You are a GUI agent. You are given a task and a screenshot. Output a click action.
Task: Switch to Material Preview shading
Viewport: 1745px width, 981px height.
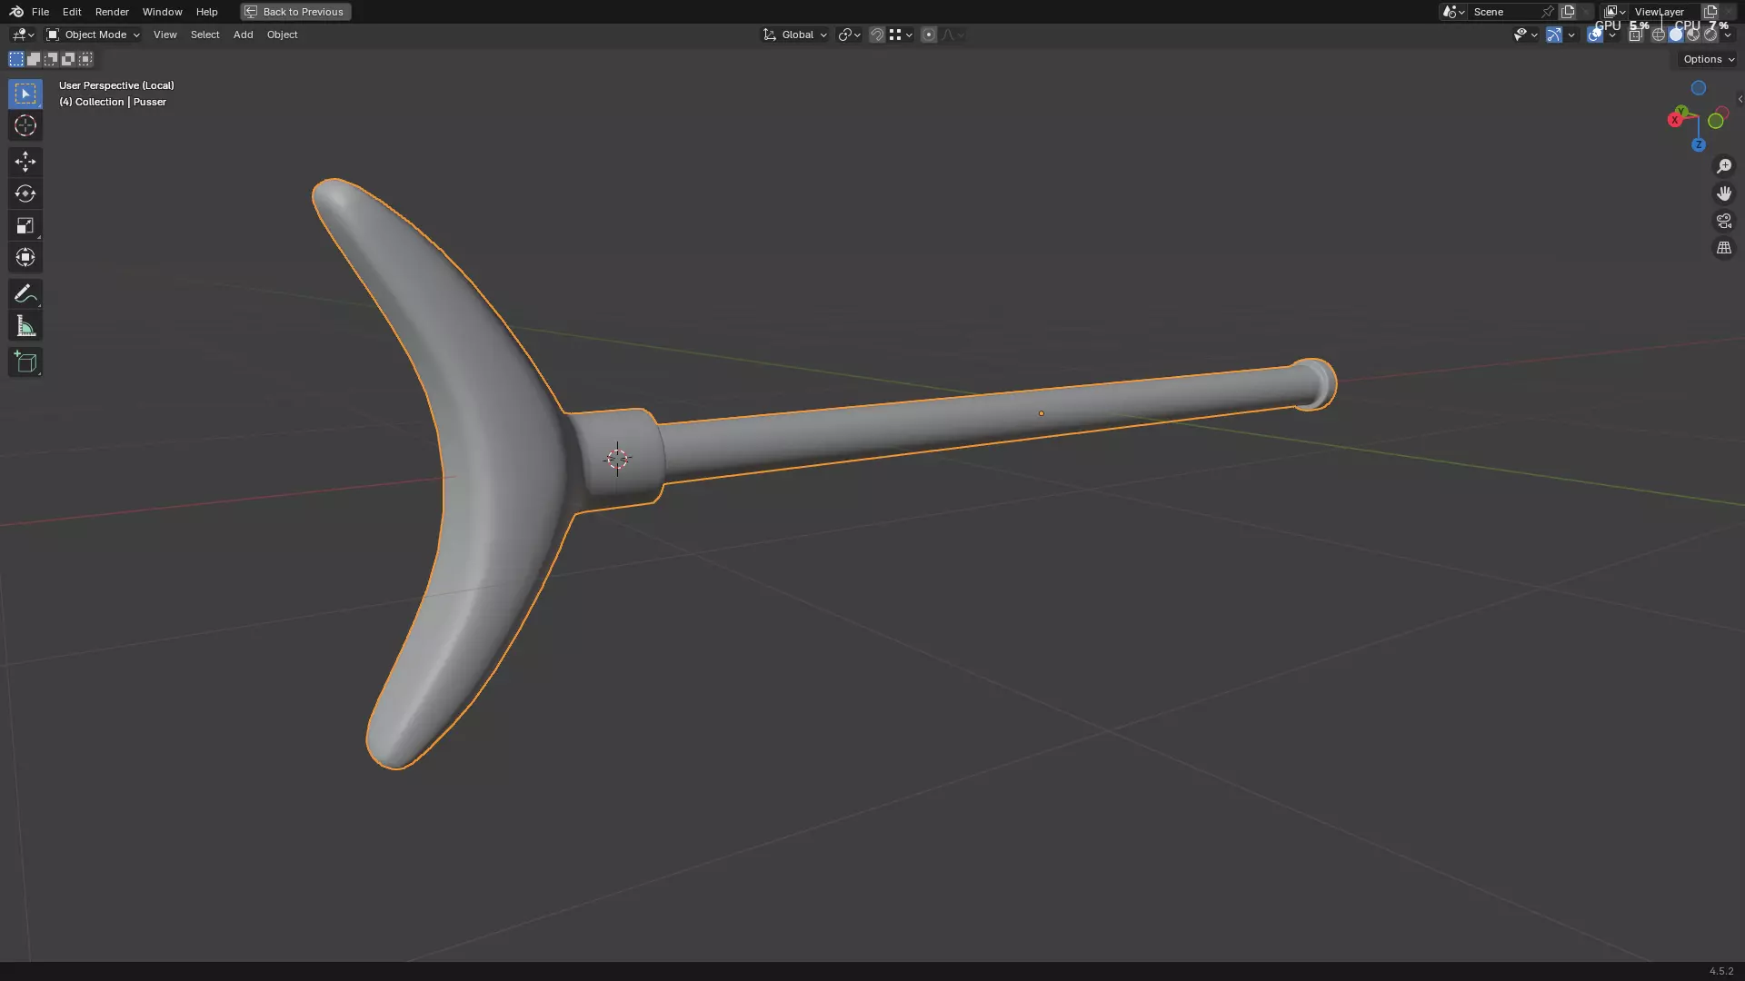click(x=1693, y=35)
